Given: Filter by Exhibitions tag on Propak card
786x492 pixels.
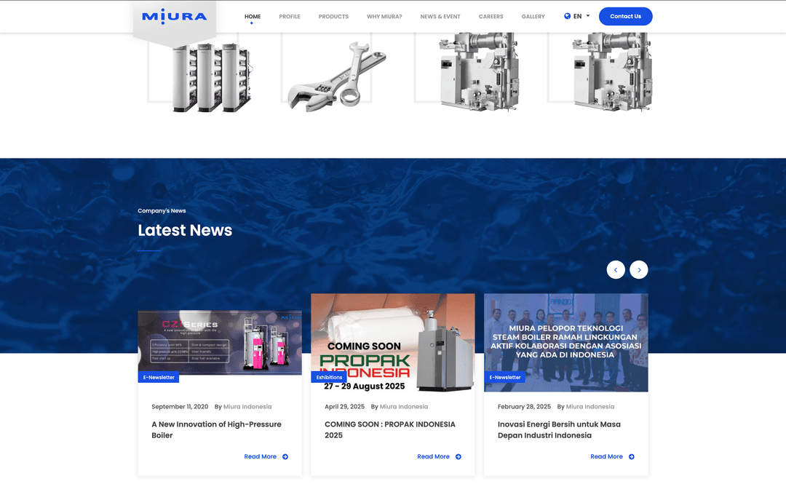Looking at the screenshot, I should (x=329, y=377).
